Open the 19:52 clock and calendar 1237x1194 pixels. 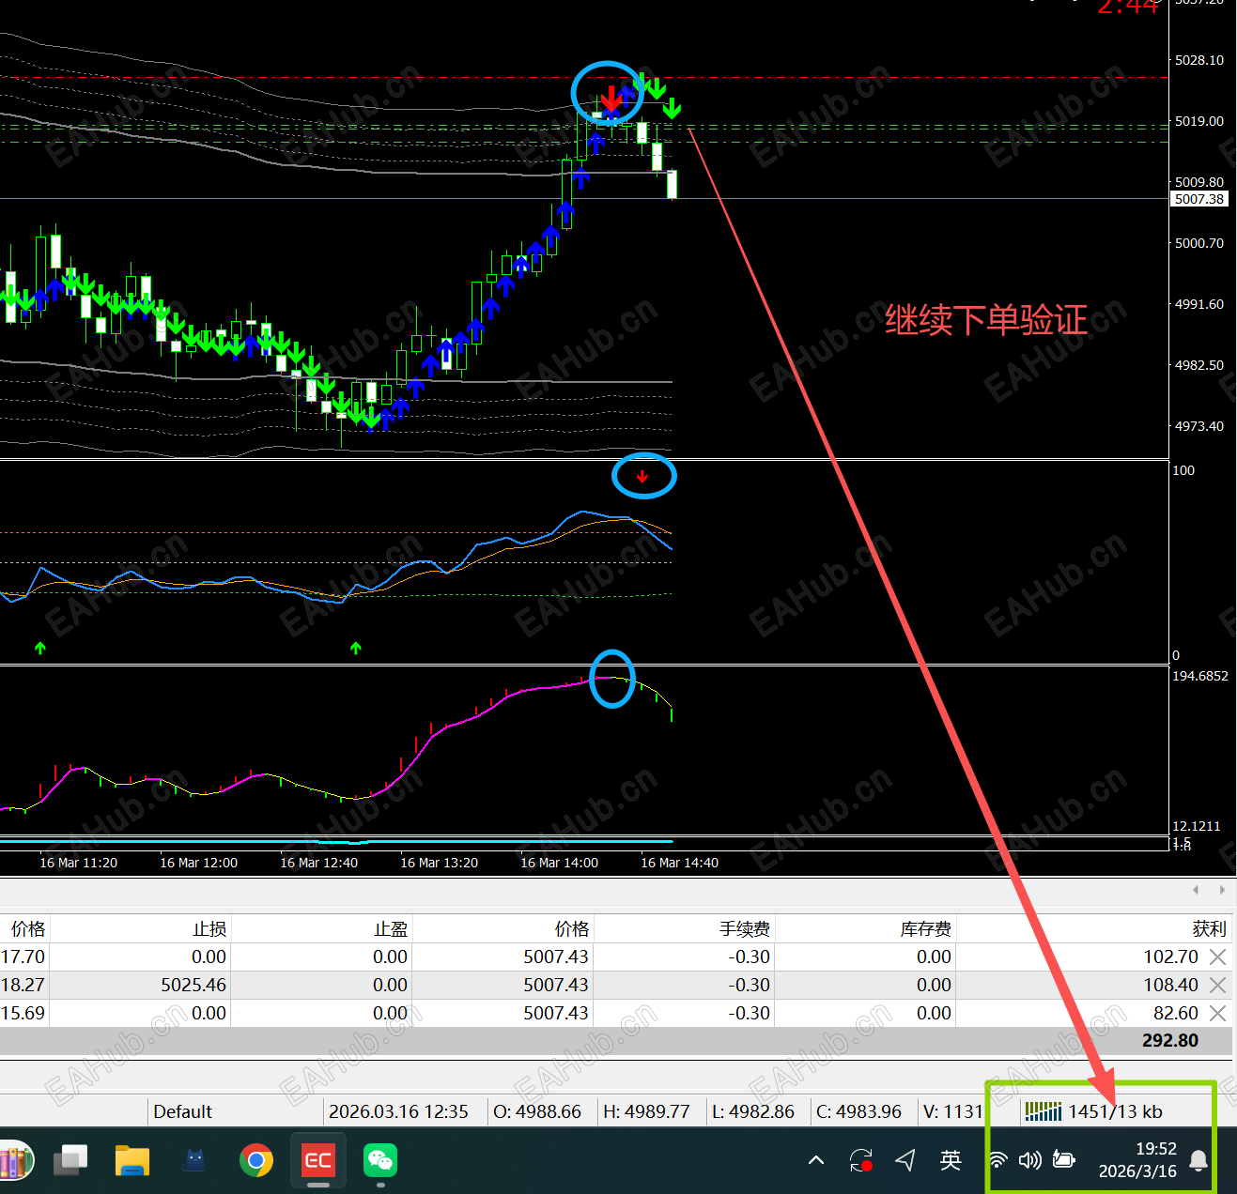(1137, 1160)
